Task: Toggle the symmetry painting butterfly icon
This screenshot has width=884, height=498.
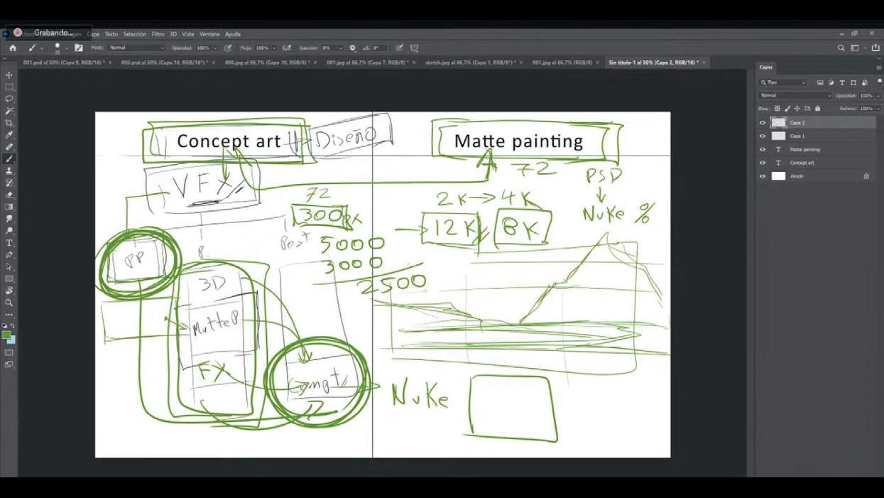Action: 414,48
